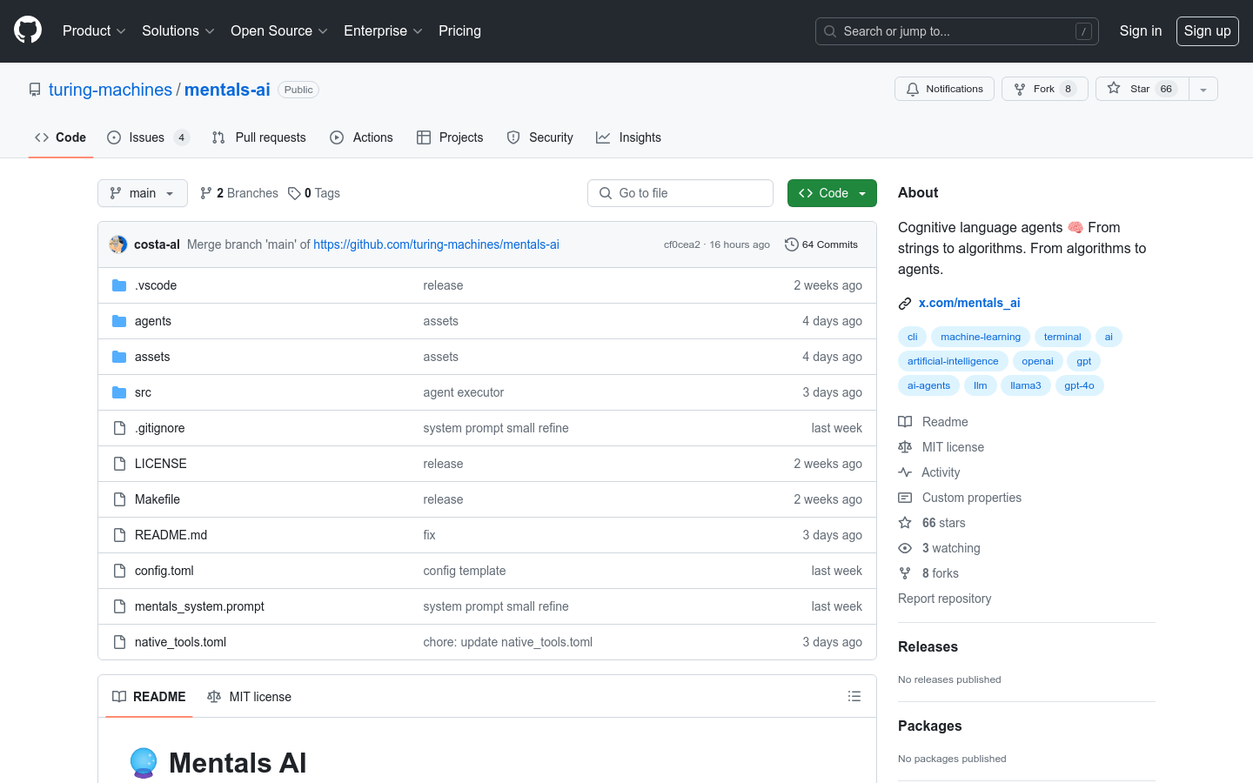Open the green Code dropdown button
1253x783 pixels.
pyautogui.click(x=832, y=193)
